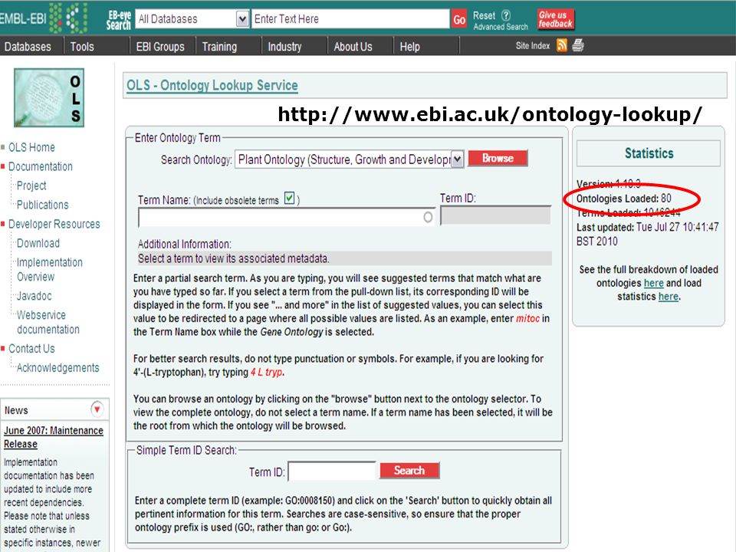Click the red Browse button

pyautogui.click(x=498, y=158)
